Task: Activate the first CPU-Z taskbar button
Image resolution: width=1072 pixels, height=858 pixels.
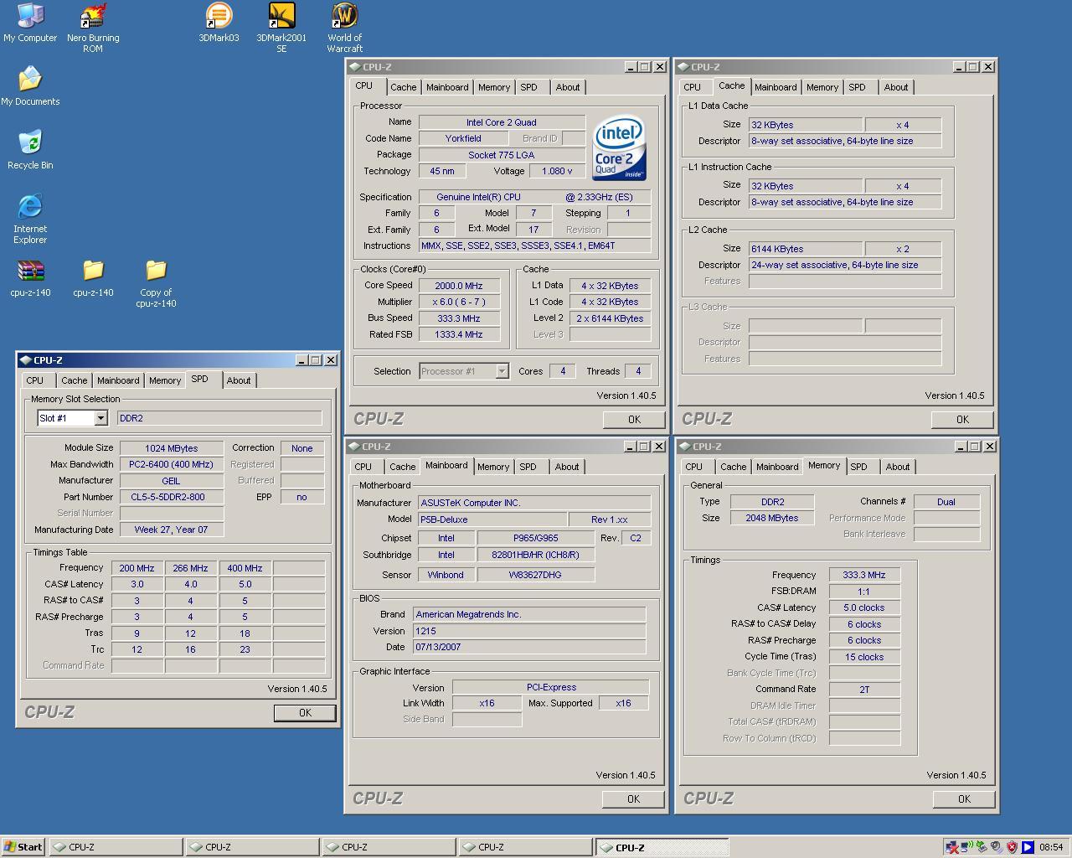Action: [x=116, y=847]
